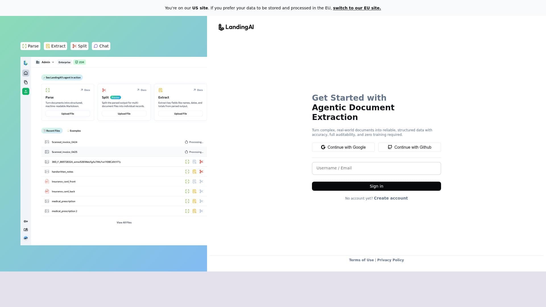Open the Insurance_card_front file name
546x307 pixels.
tap(64, 182)
